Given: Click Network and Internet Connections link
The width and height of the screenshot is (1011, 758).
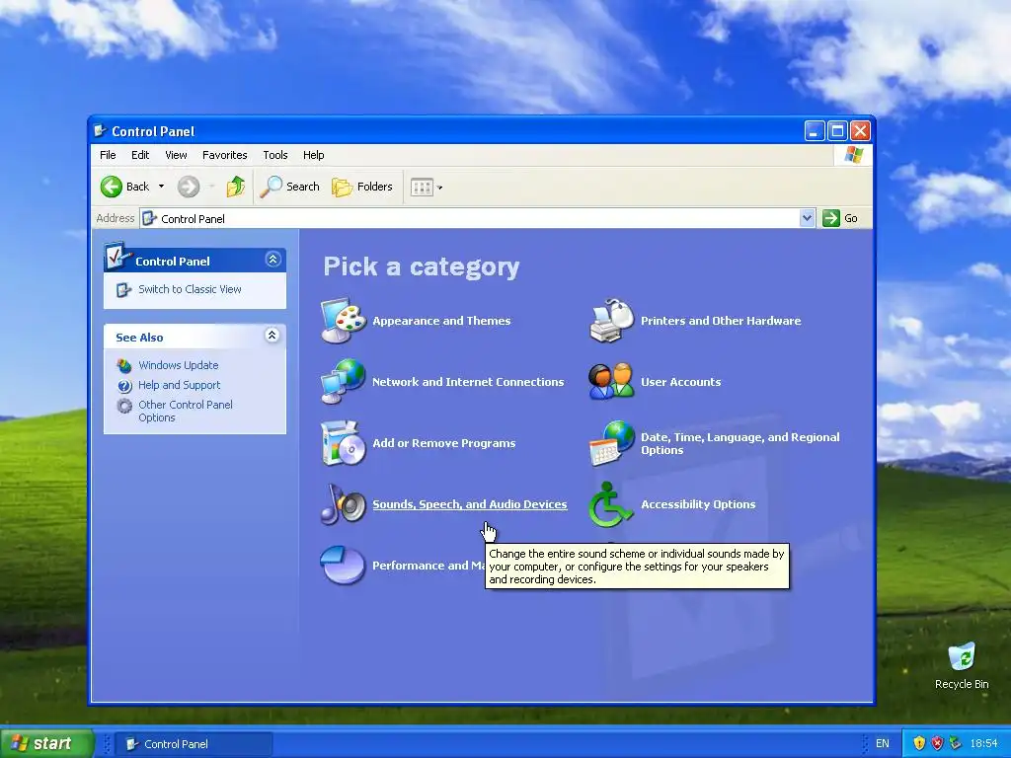Looking at the screenshot, I should pos(468,382).
